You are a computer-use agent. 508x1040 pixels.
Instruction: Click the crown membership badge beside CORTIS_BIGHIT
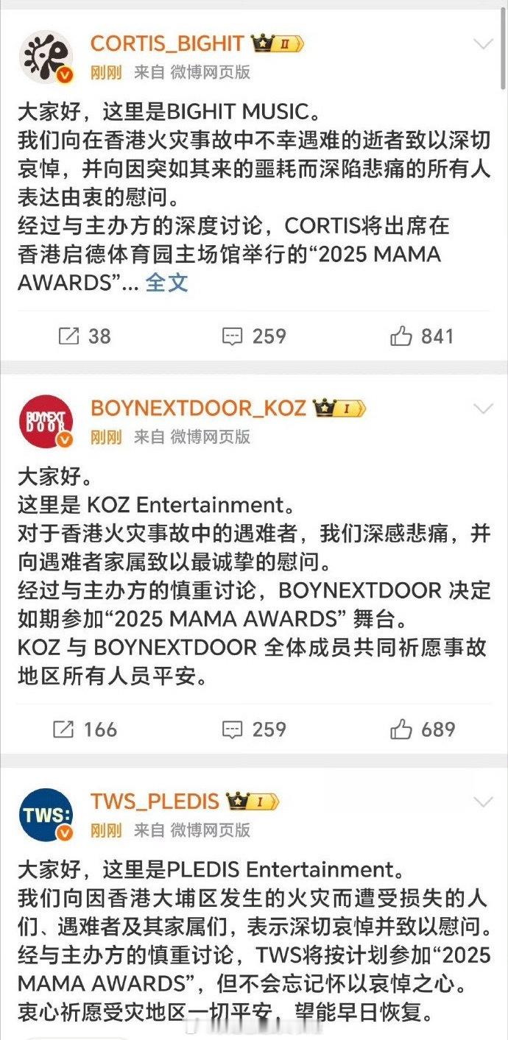[x=277, y=43]
